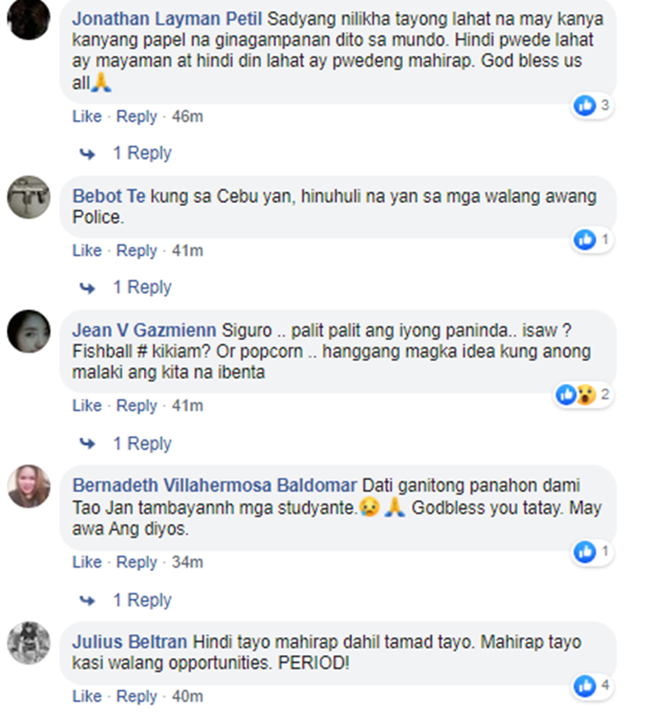Click the like reaction icon on Bebot Te's comment
Image resolution: width=662 pixels, height=723 pixels.
tap(584, 240)
